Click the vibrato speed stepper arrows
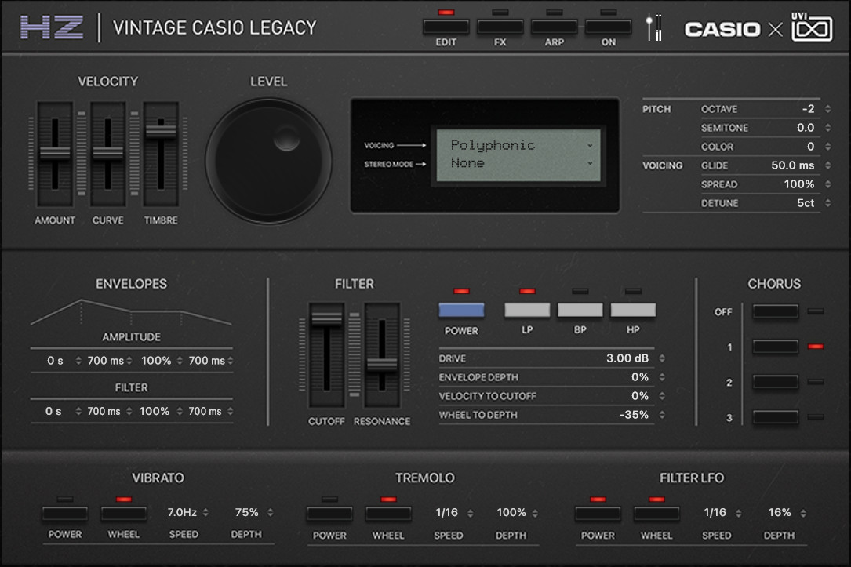851x567 pixels. point(205,513)
